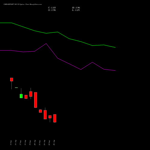Select the open value 'O: 1.96'

[x=52, y=10]
